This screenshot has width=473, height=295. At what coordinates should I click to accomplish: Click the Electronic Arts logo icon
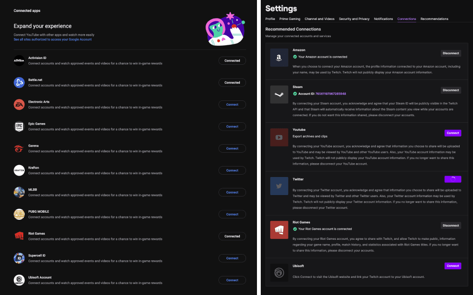[19, 104]
